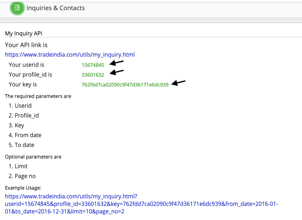The image size is (302, 220).
Task: Open the tradeindia my_inquiry.html API link
Action: pyautogui.click(x=70, y=55)
